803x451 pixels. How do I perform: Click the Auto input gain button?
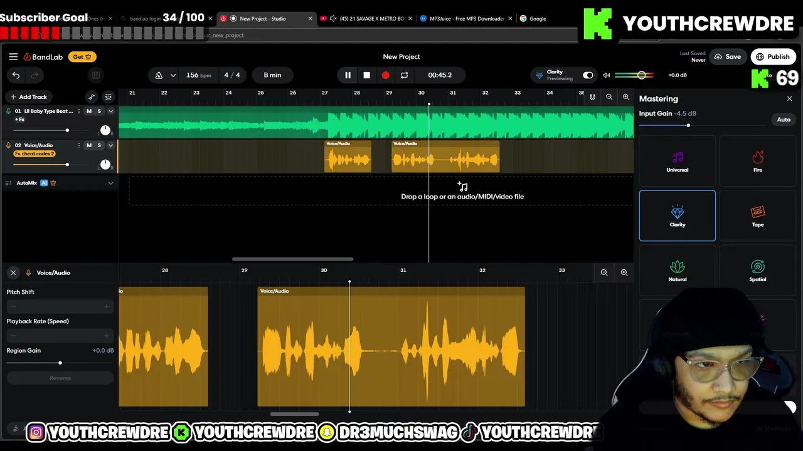pyautogui.click(x=784, y=120)
